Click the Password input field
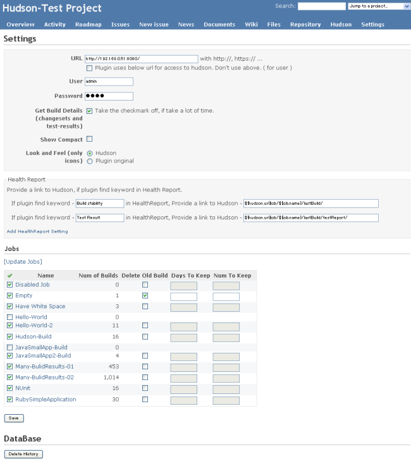411x461 pixels. coord(109,96)
